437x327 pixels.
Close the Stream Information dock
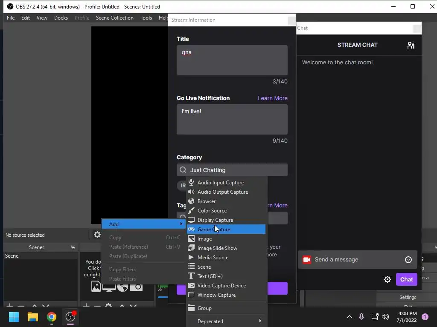click(291, 20)
